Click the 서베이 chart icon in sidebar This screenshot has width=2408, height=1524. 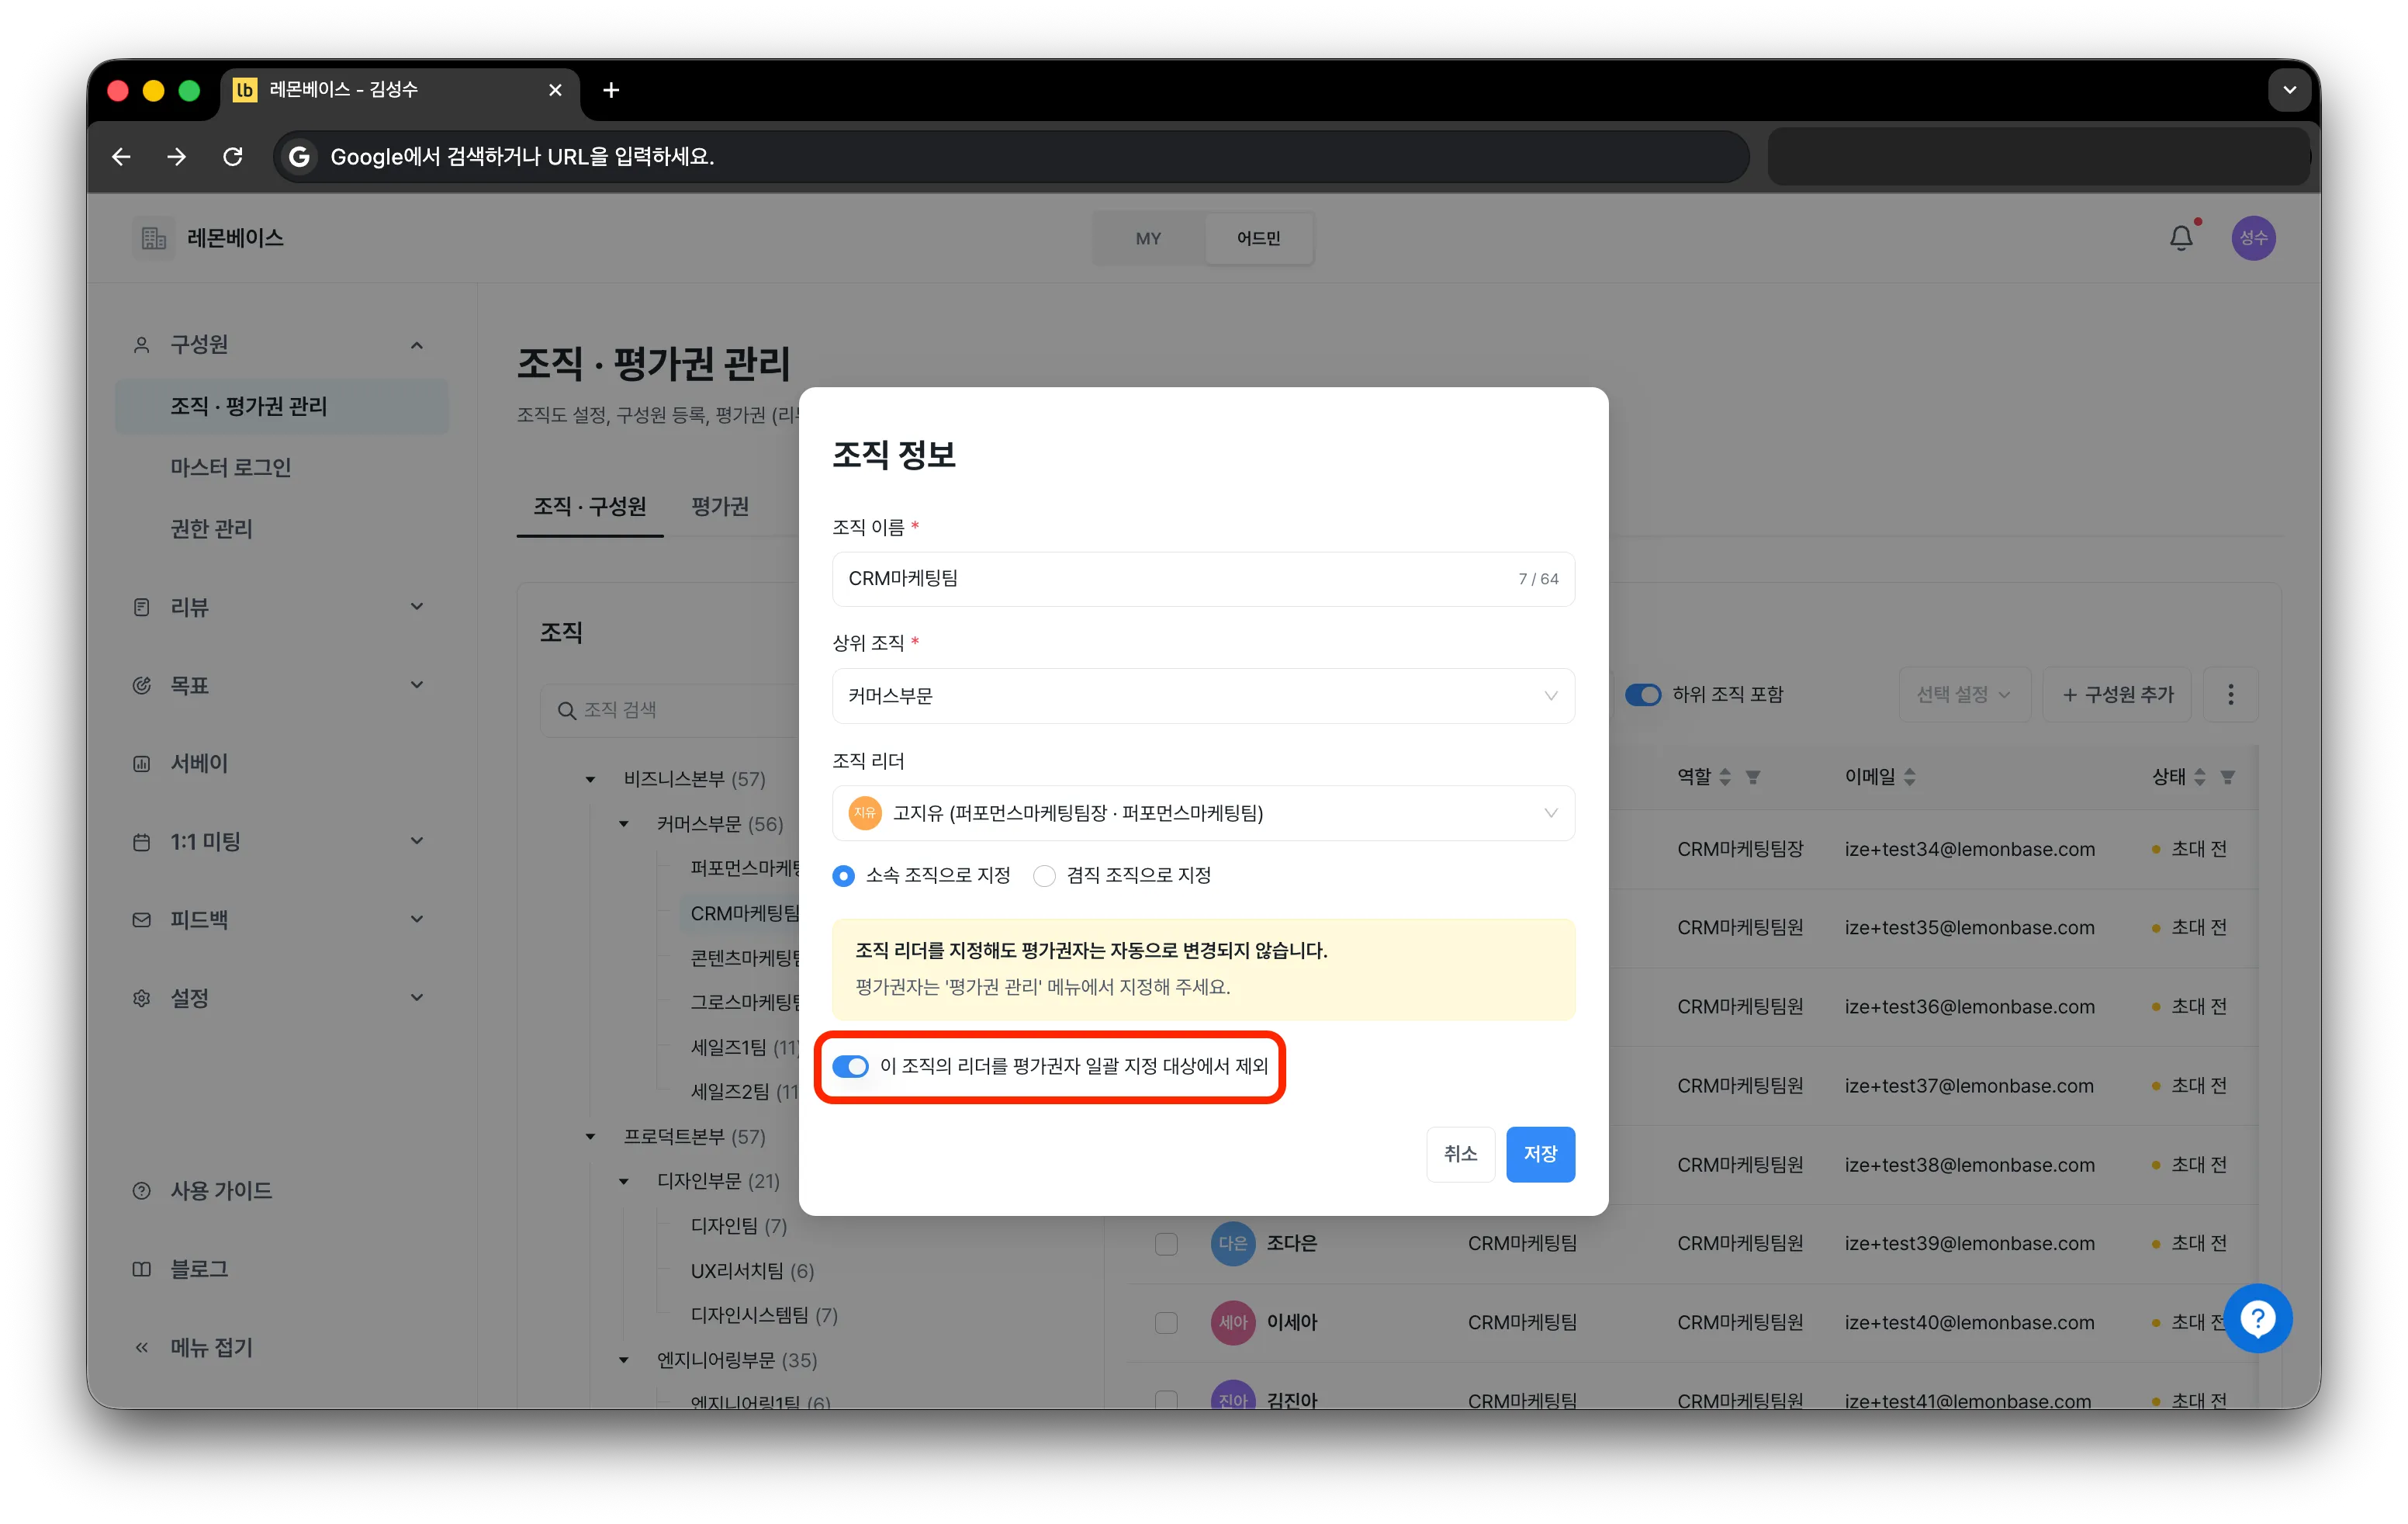pyautogui.click(x=142, y=764)
